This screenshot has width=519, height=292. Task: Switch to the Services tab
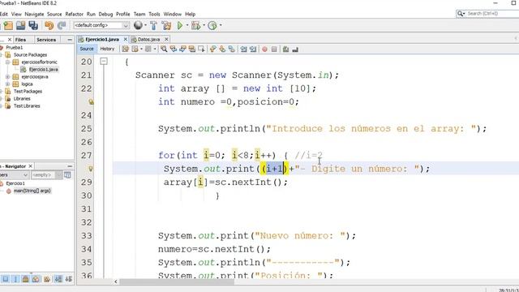tap(46, 40)
